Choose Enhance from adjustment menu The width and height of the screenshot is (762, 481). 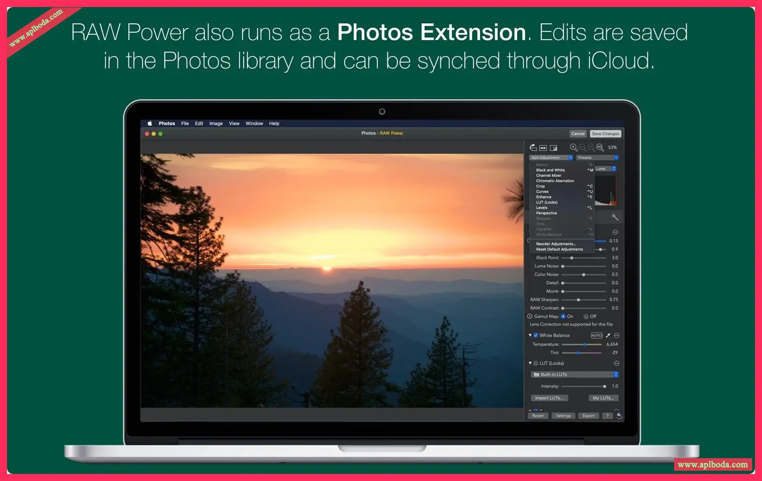(x=562, y=197)
